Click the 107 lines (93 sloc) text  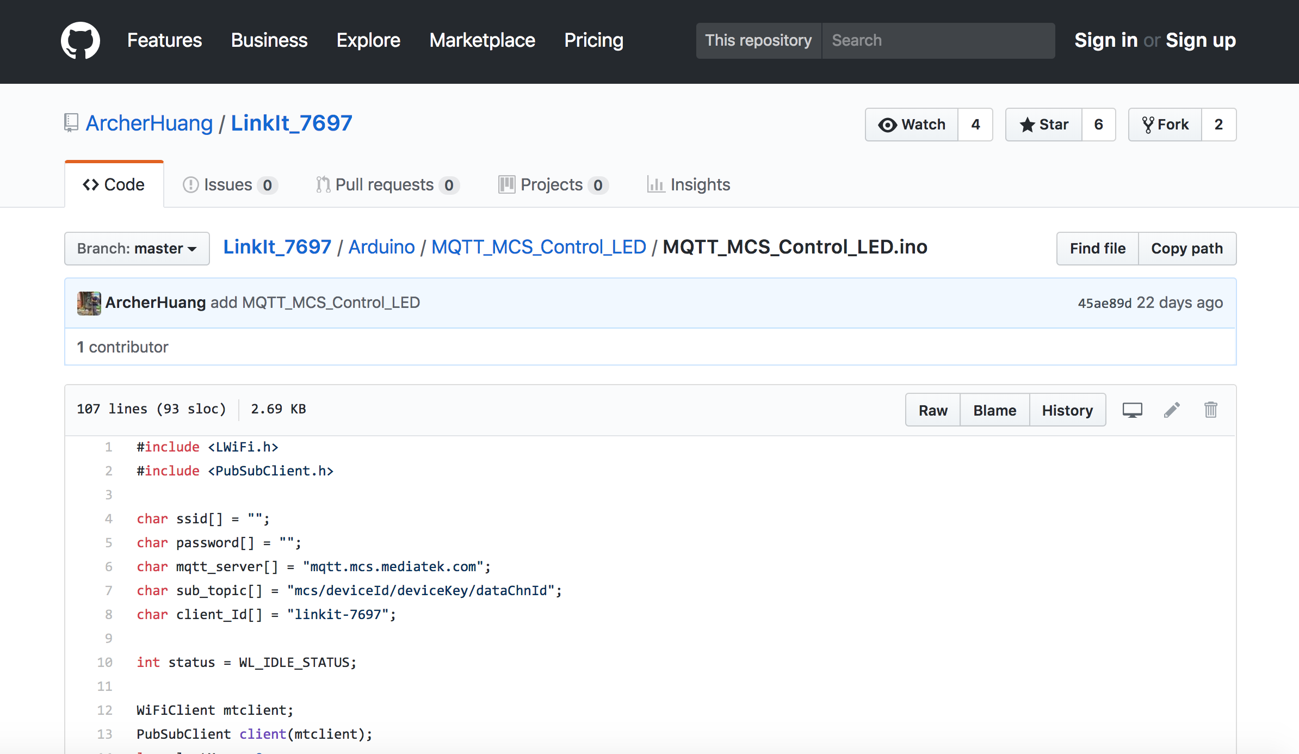tap(151, 409)
